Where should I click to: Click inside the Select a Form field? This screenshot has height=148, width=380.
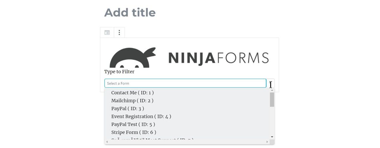(185, 83)
